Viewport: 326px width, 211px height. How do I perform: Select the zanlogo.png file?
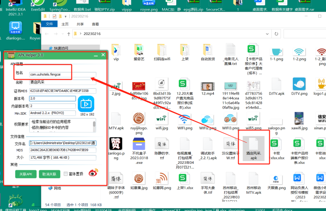116,149
